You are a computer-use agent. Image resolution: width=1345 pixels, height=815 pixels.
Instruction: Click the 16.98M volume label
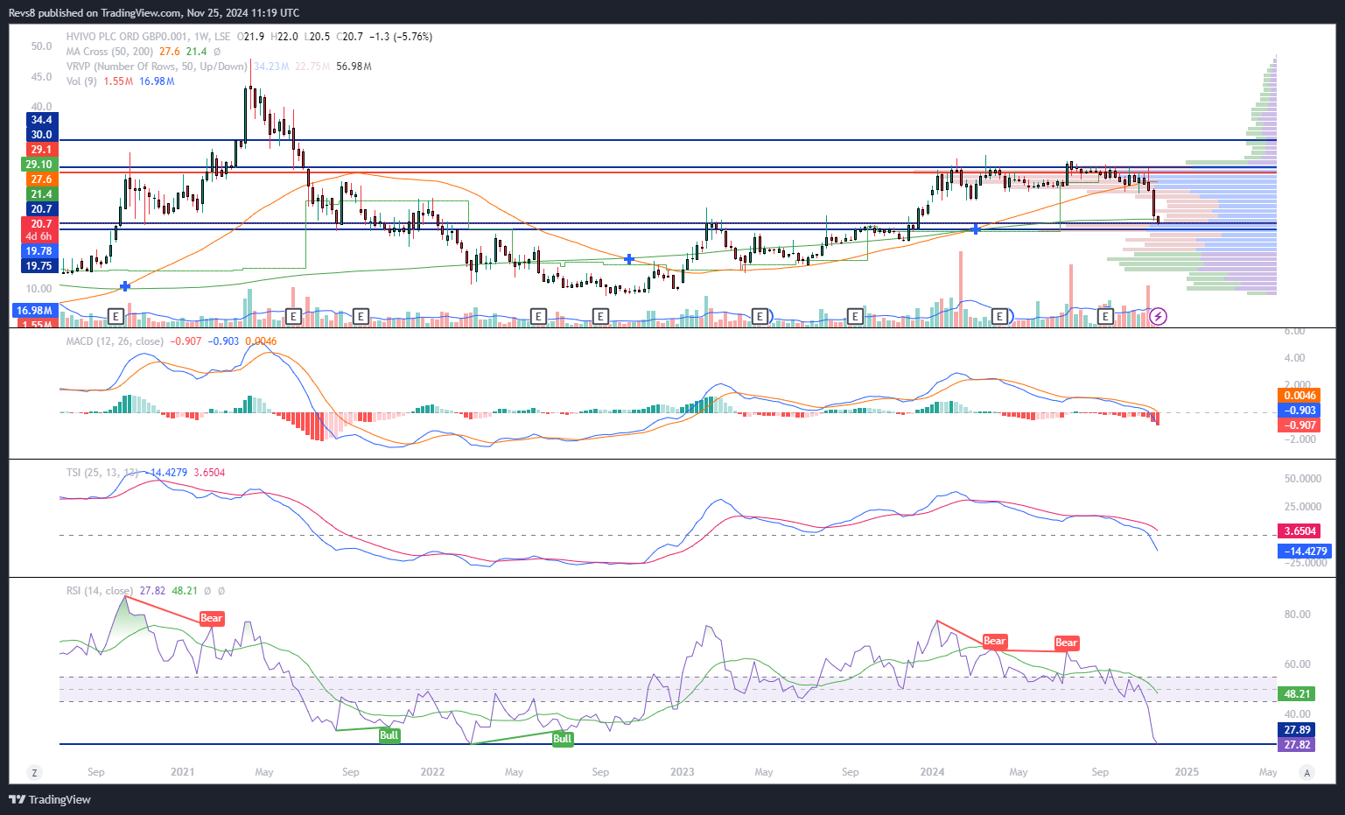36,311
